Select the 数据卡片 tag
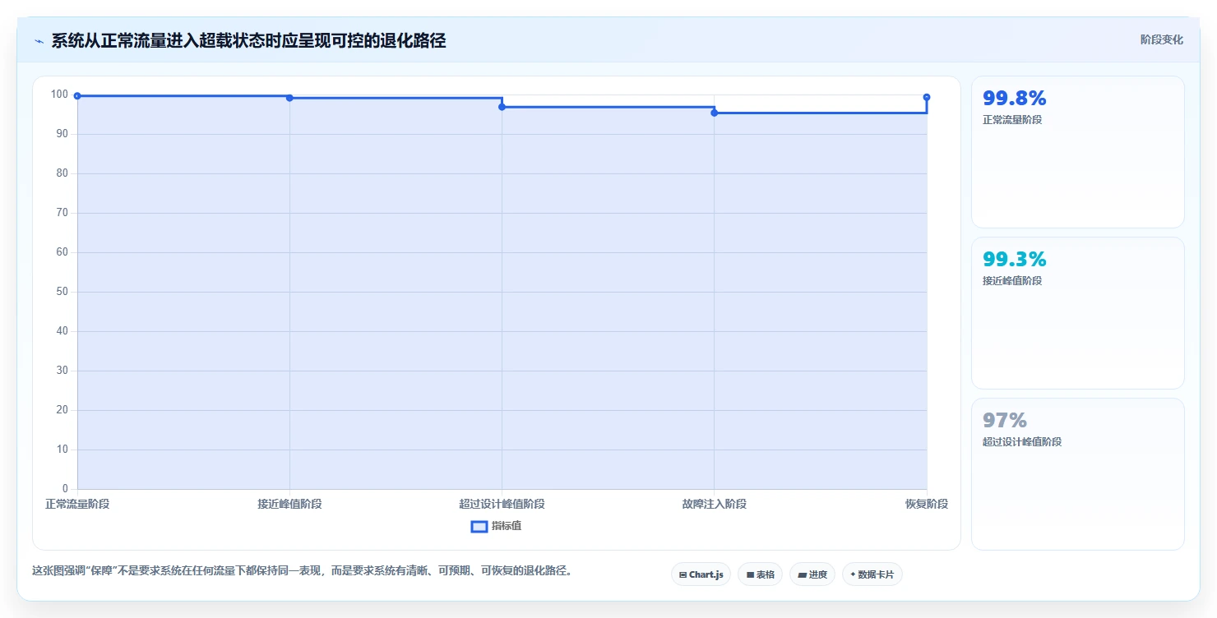This screenshot has width=1217, height=618. [x=872, y=574]
